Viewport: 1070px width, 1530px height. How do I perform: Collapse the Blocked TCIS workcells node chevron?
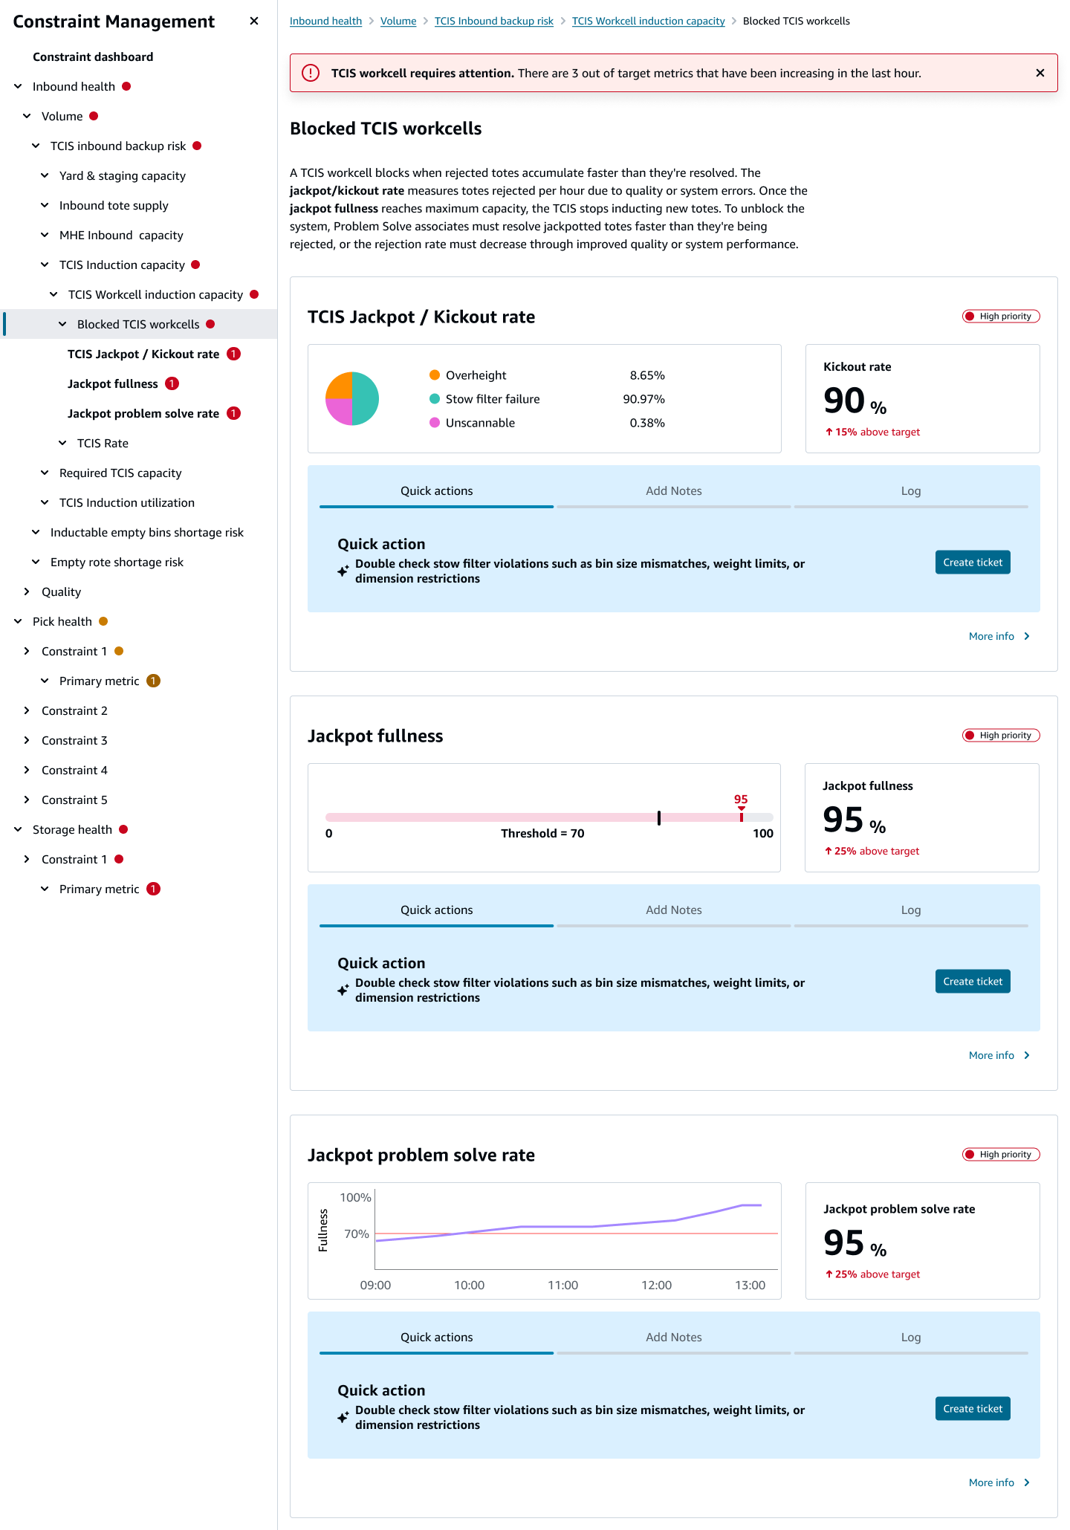[x=62, y=324]
